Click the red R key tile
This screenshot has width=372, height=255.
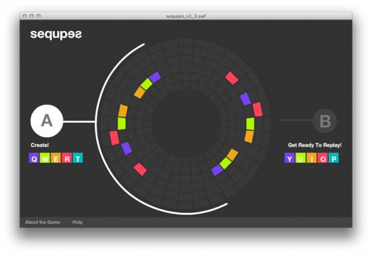tap(67, 158)
